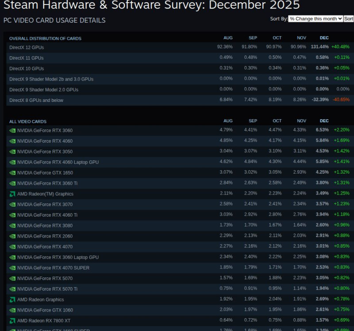Click the NOV header in Overall Distribution table
The image size is (354, 331).
pos(301,38)
